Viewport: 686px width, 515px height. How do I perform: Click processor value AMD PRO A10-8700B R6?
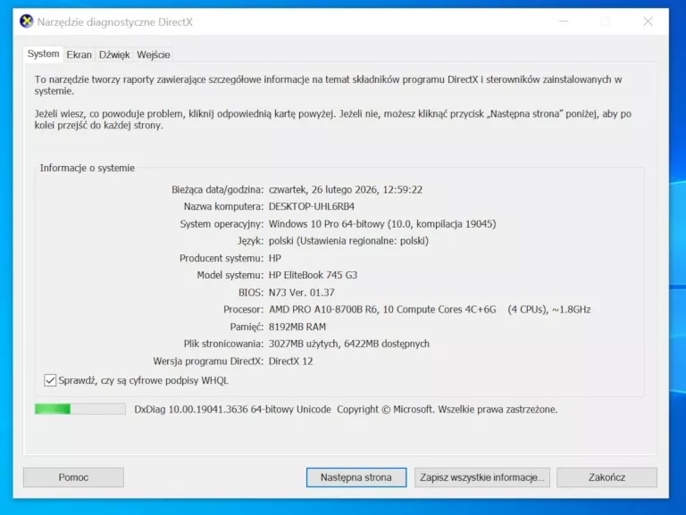point(322,310)
